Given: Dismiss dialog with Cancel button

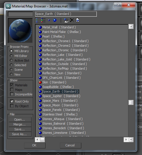Looking at the screenshot, I should click(70, 146).
